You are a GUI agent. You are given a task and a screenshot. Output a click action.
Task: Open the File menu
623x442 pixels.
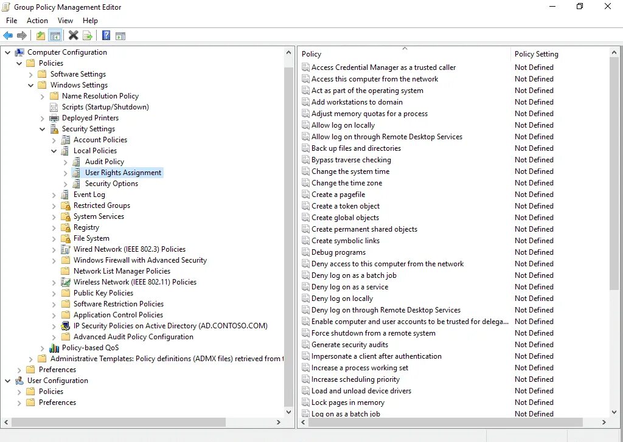click(x=12, y=21)
